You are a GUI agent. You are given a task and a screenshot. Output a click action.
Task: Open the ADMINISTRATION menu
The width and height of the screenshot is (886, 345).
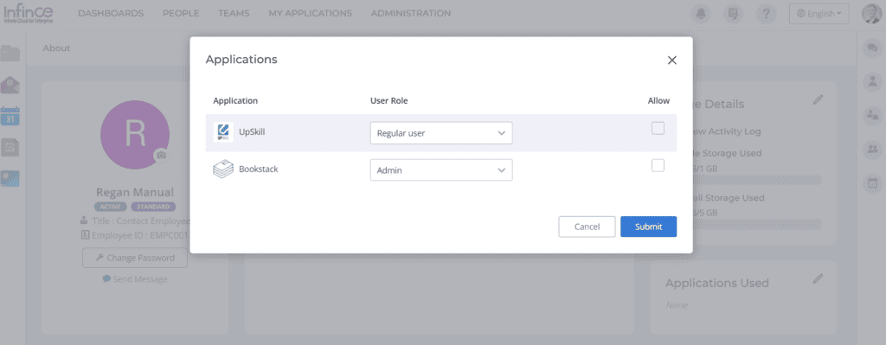(411, 13)
